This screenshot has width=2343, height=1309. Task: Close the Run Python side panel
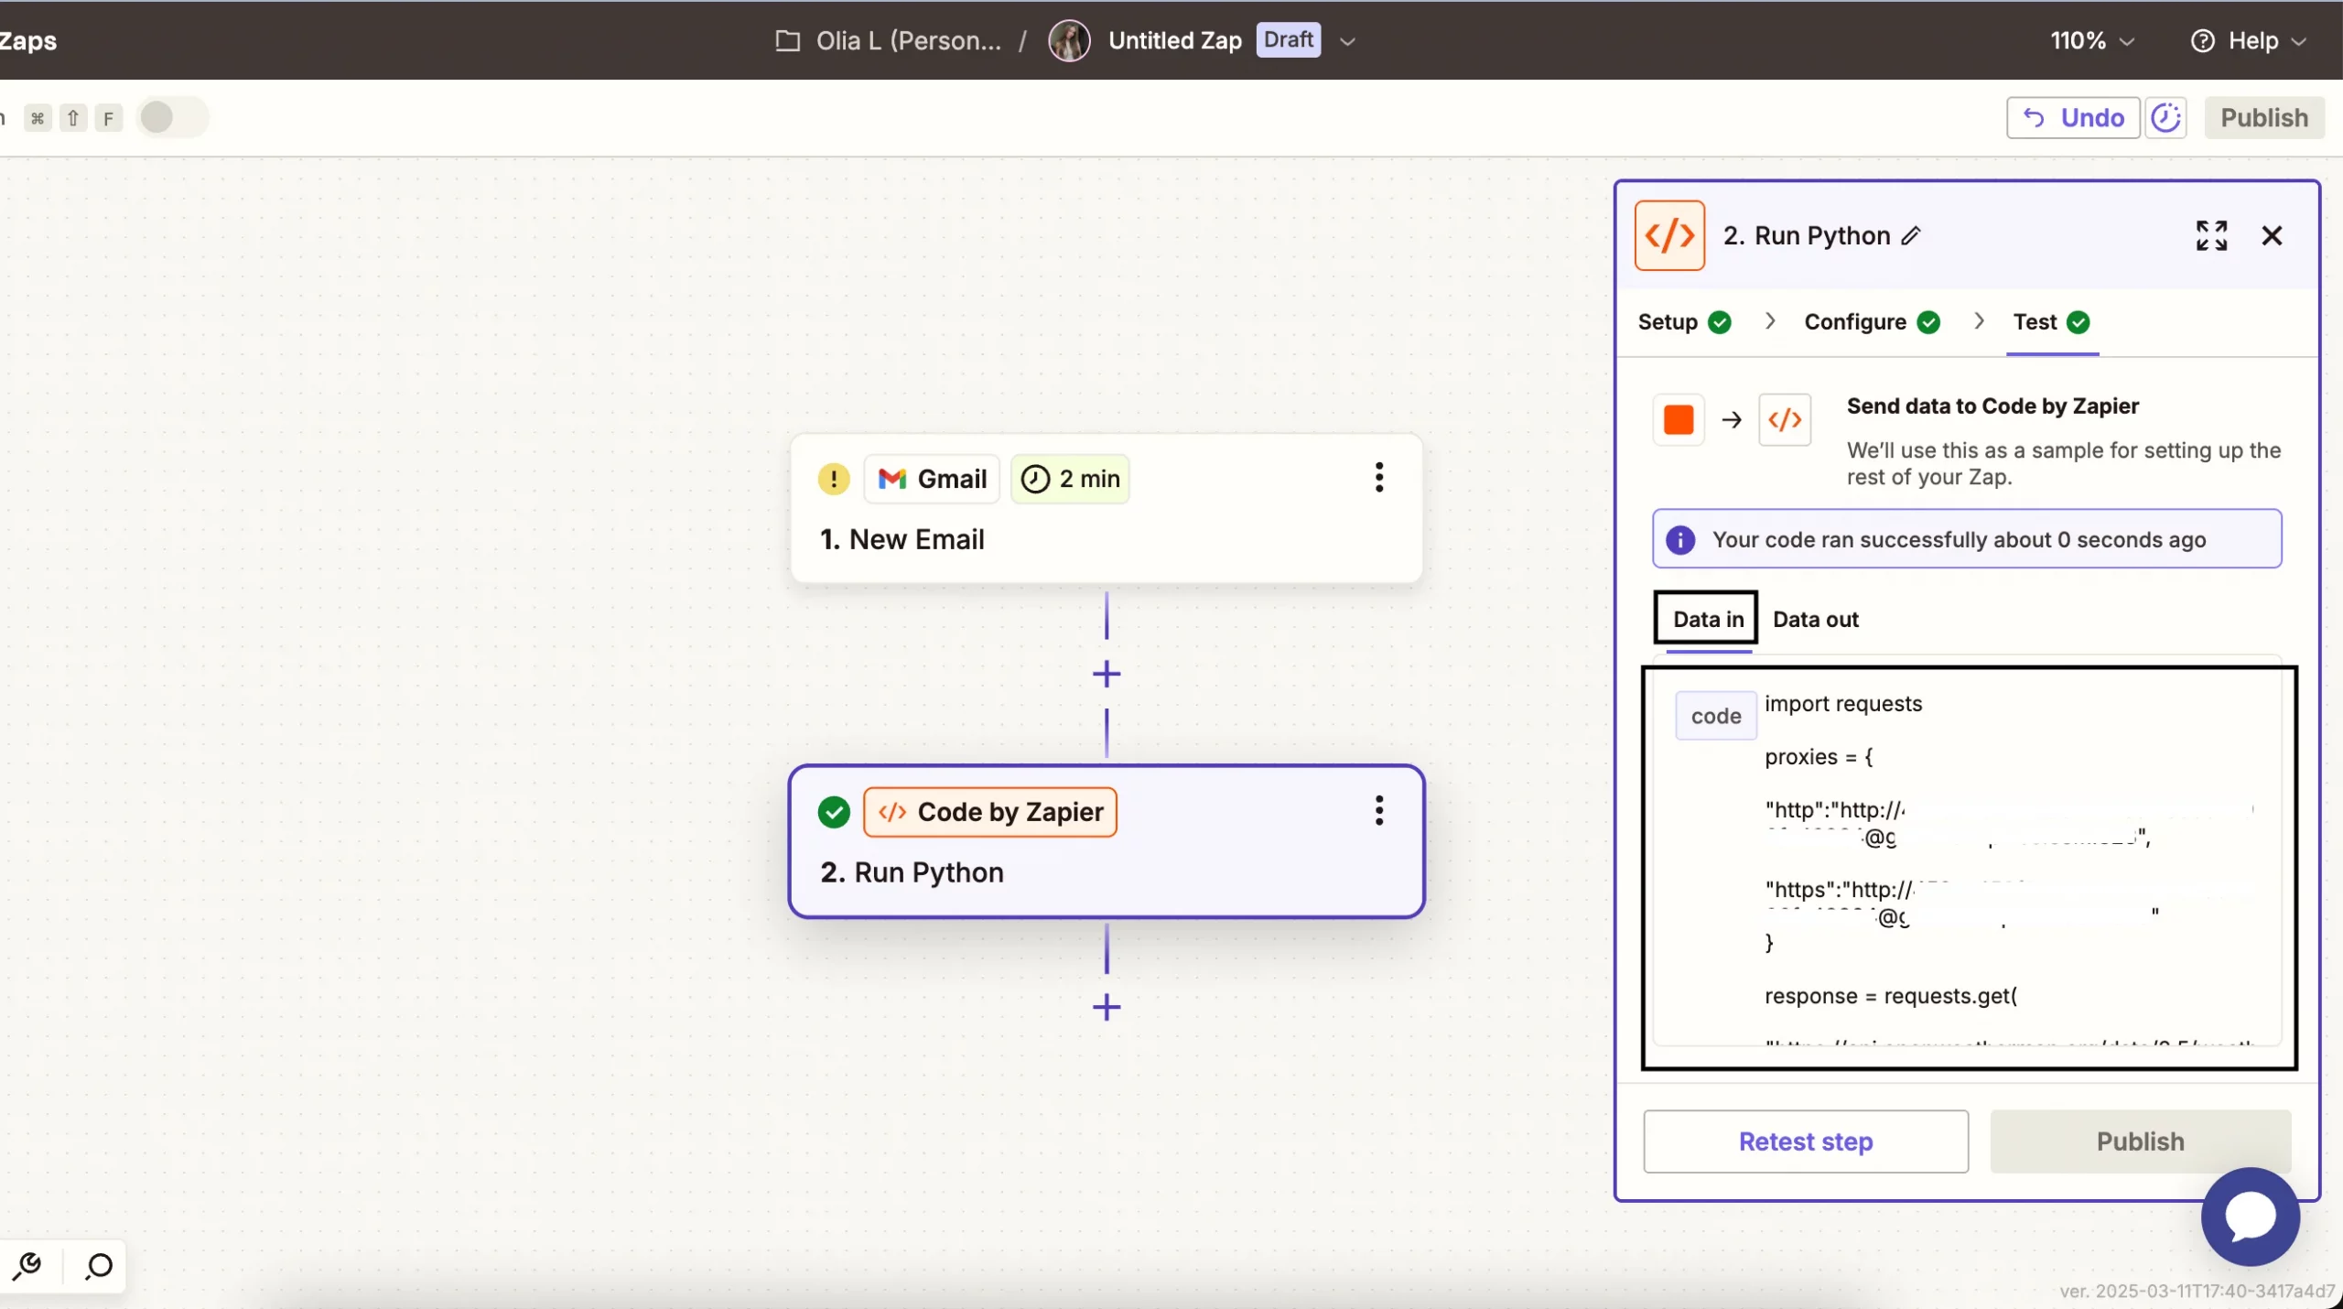pos(2272,235)
